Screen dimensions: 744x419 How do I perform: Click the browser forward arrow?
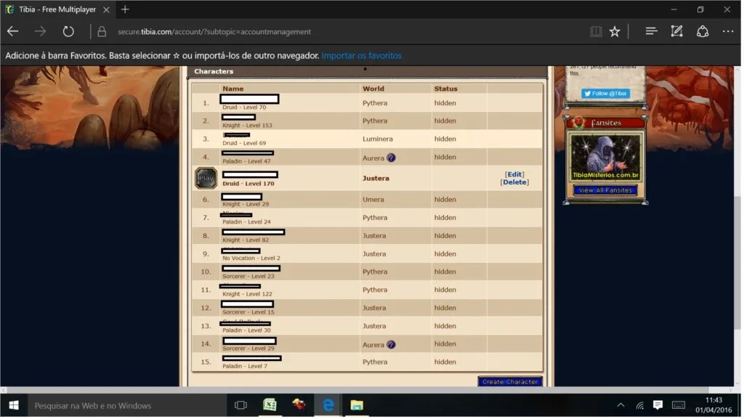(x=41, y=32)
